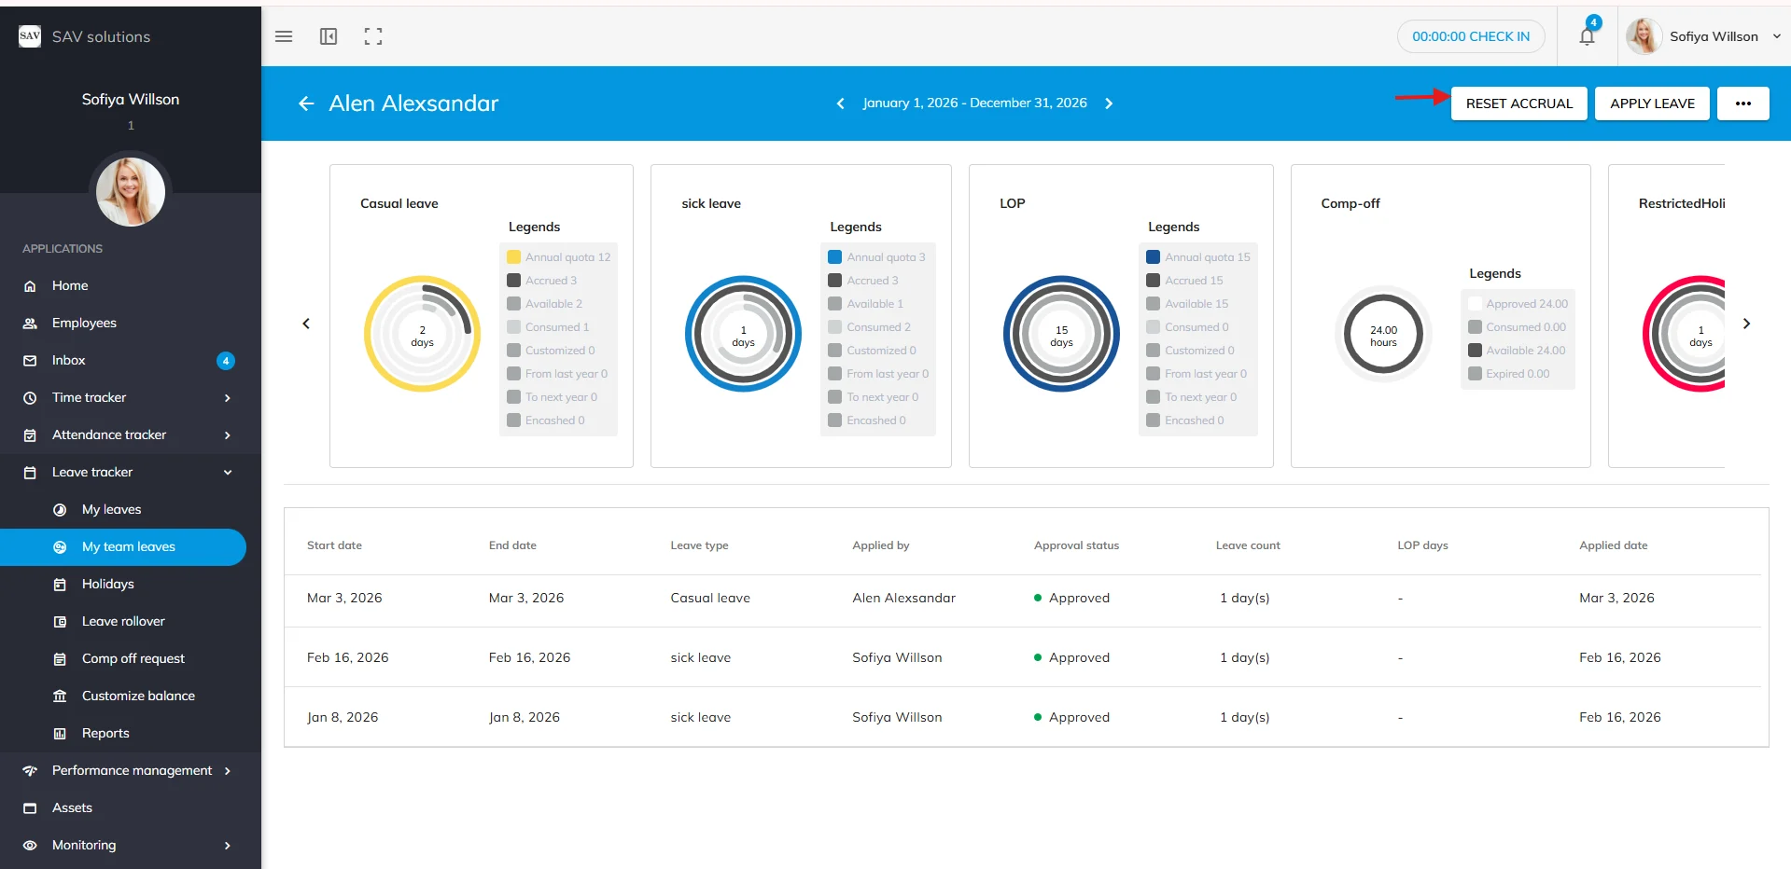Go to previous year date range
The height and width of the screenshot is (869, 1791).
pos(840,103)
